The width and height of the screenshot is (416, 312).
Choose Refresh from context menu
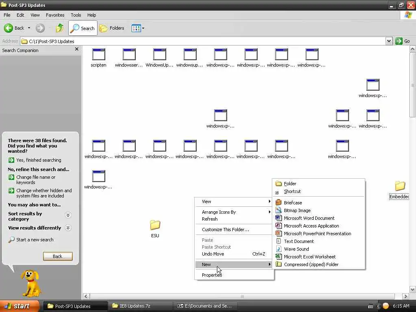tap(234, 219)
